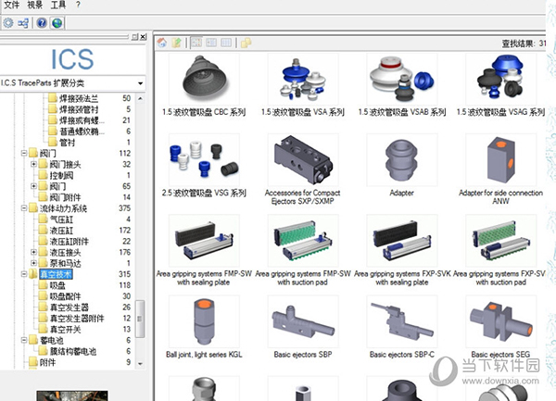Viewport: 556px width, 401px height.
Task: Open 1.5 波纹管吸盘 VSAG 系列 thumbnail
Action: [x=500, y=79]
